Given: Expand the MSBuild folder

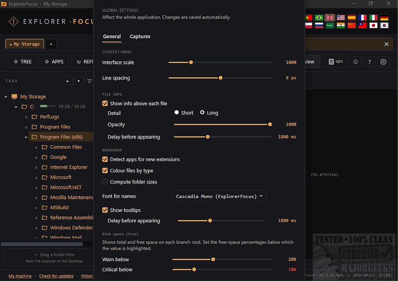Looking at the screenshot, I should pyautogui.click(x=36, y=208).
